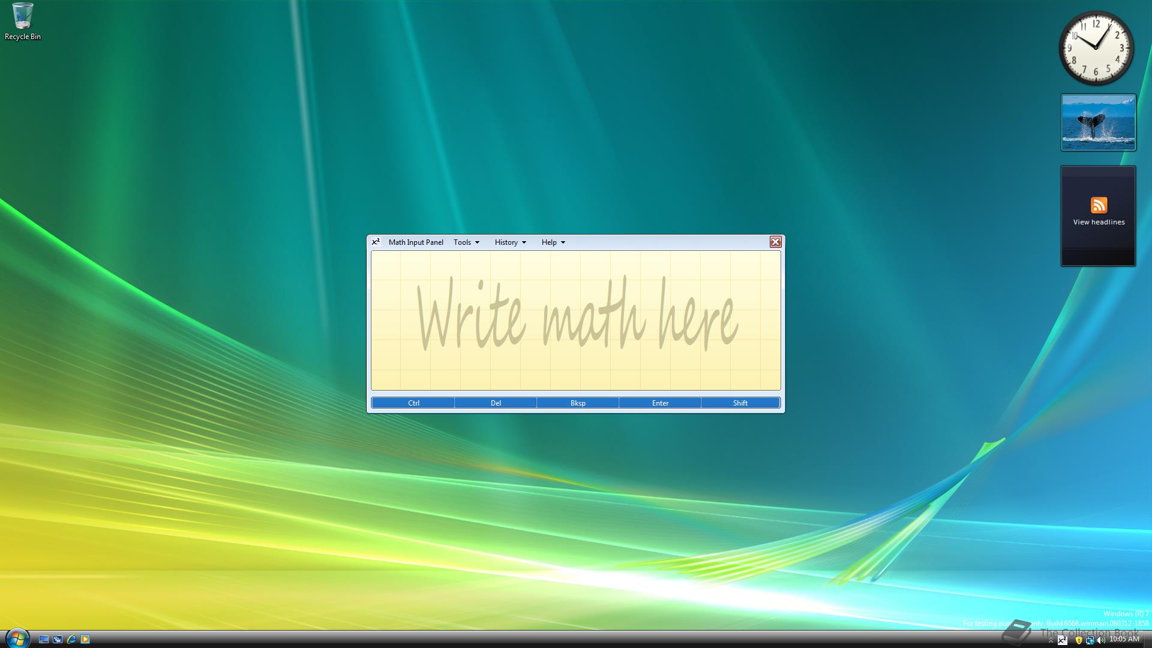The height and width of the screenshot is (648, 1152).
Task: Click the Bksp key button
Action: point(578,403)
